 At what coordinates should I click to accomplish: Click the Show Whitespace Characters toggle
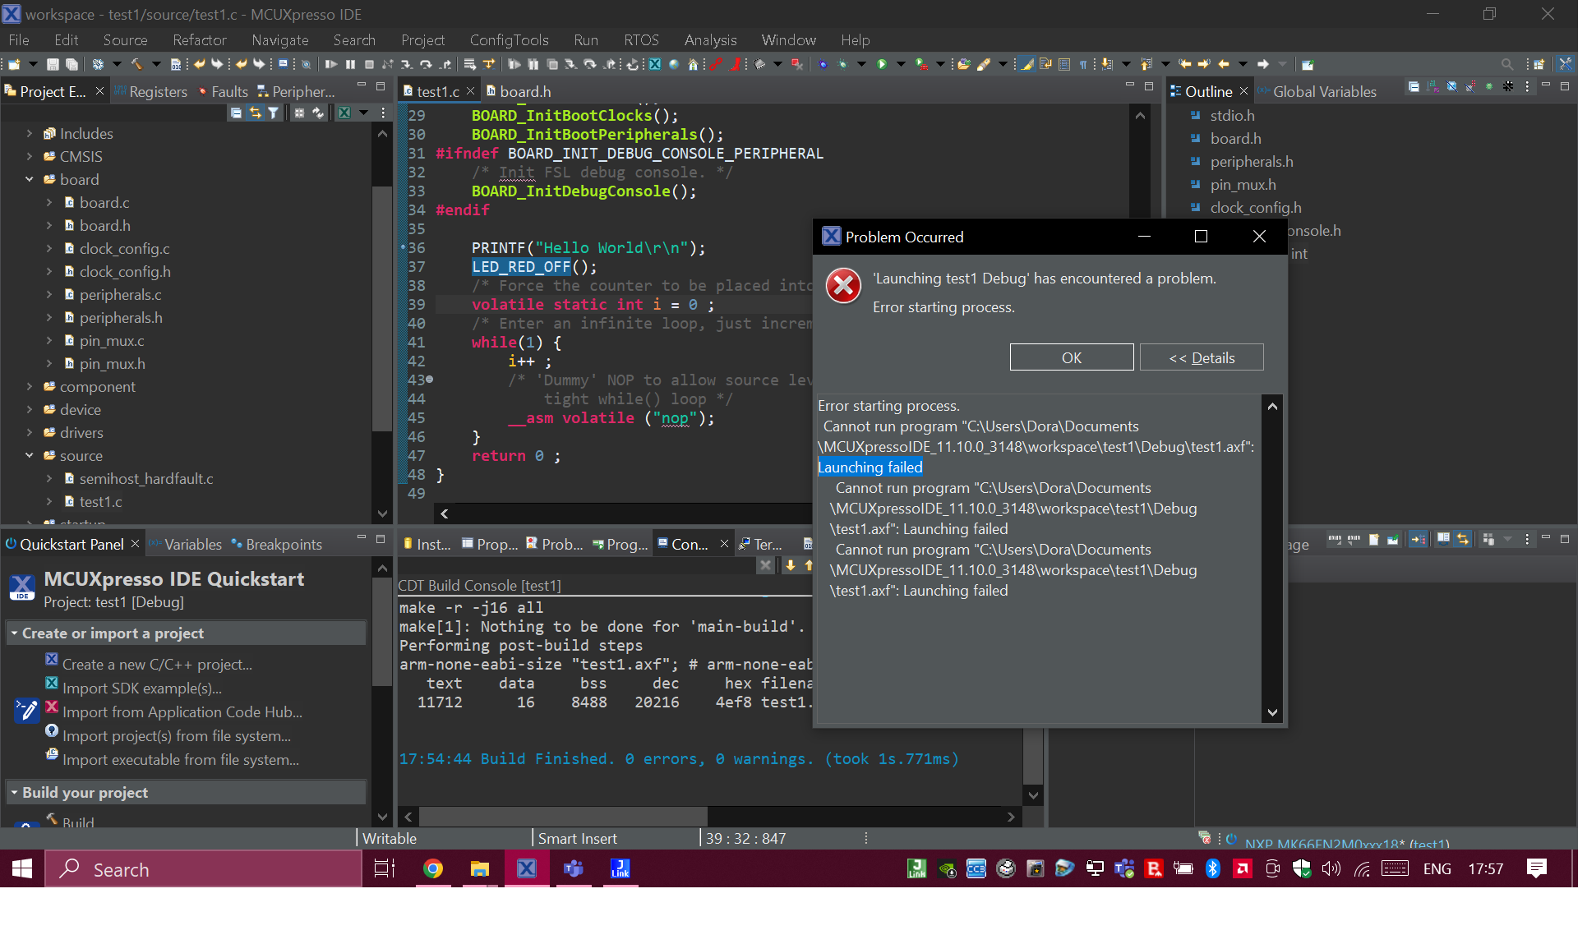click(x=1083, y=63)
